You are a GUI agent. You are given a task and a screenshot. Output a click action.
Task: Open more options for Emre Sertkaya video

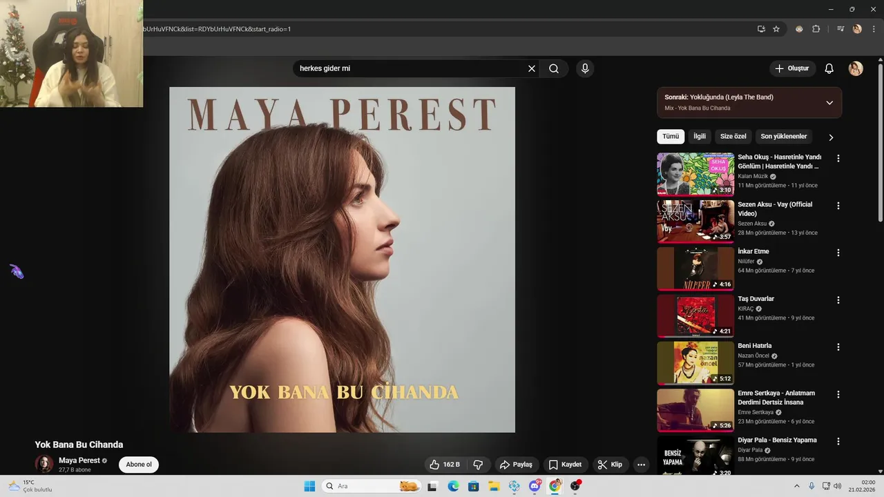(x=838, y=394)
